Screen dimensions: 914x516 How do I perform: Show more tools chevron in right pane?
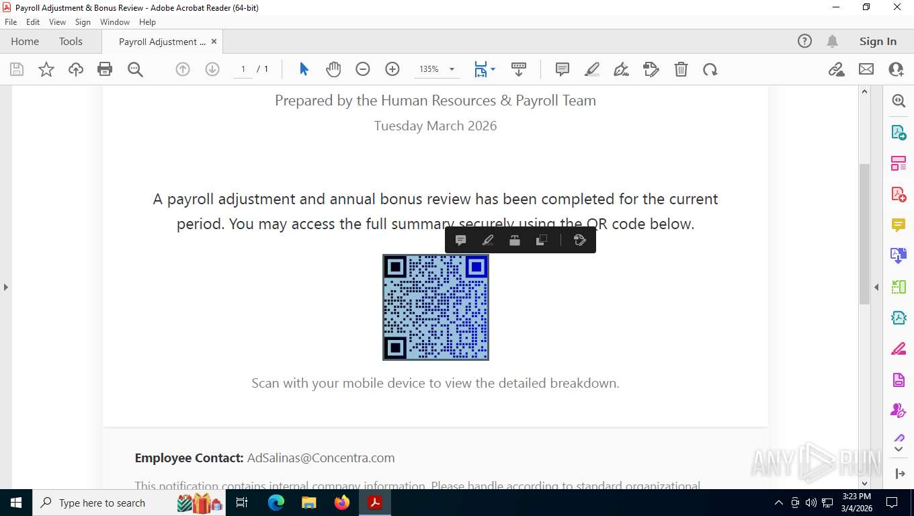click(899, 449)
